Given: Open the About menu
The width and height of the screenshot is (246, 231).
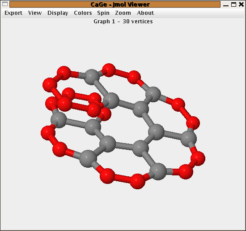Looking at the screenshot, I should [145, 13].
